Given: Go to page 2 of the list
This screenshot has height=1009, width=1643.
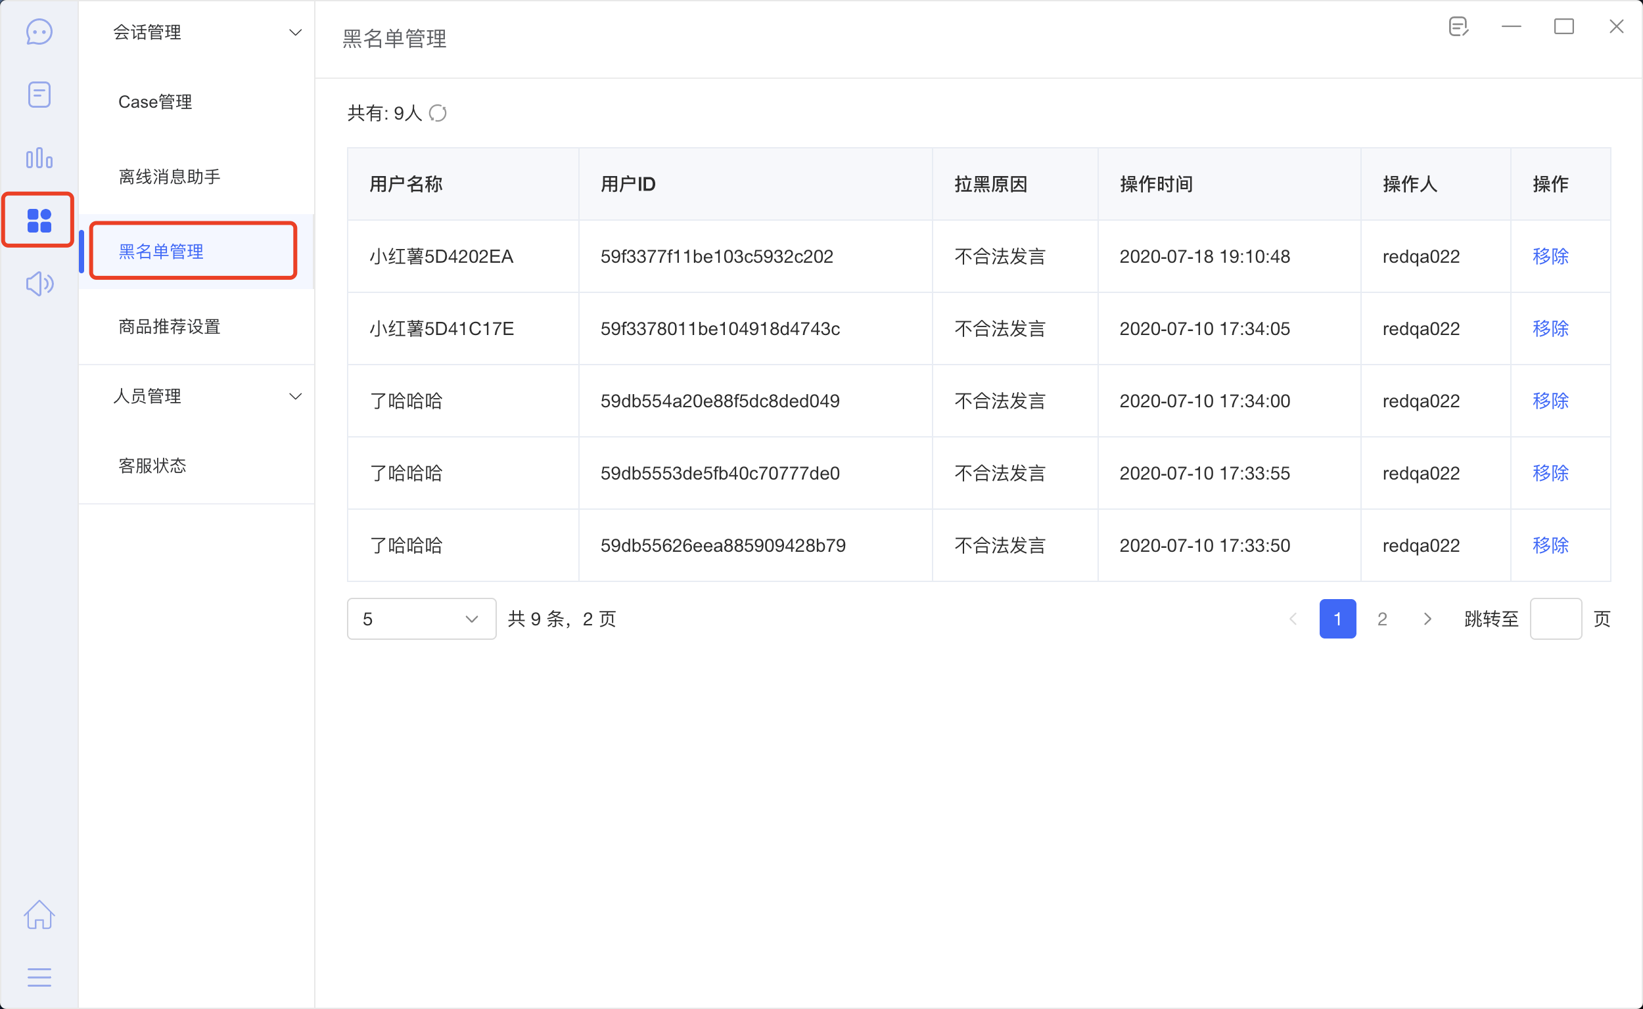Looking at the screenshot, I should [x=1382, y=619].
